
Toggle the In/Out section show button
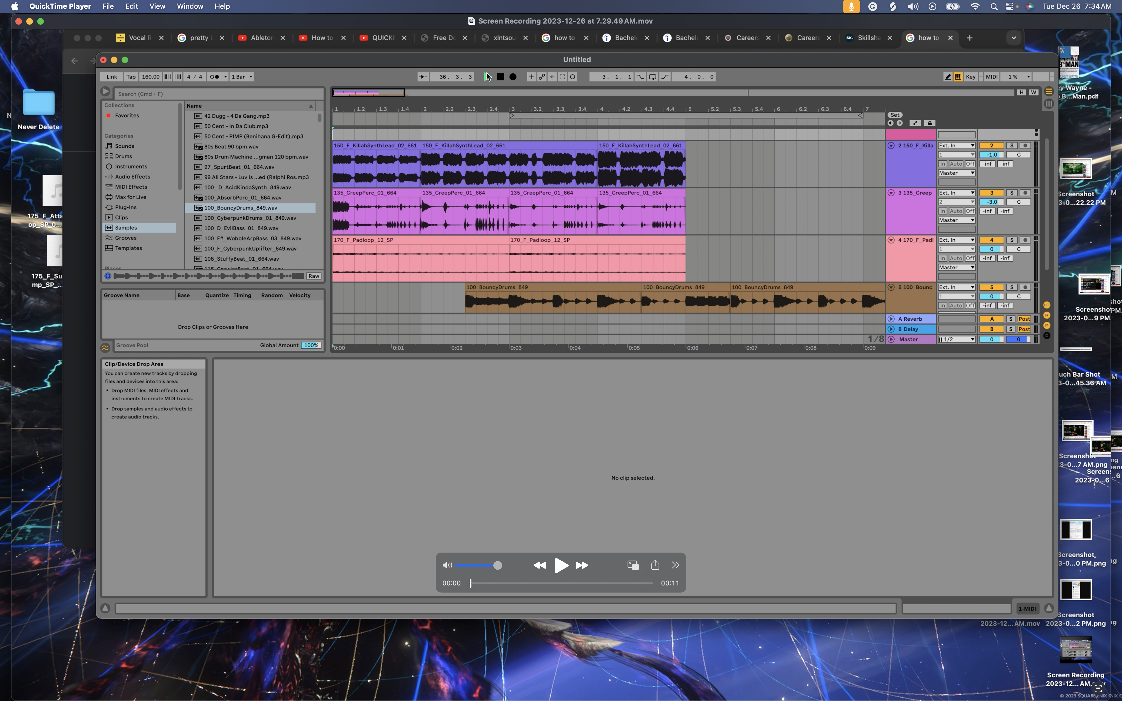point(1047,305)
